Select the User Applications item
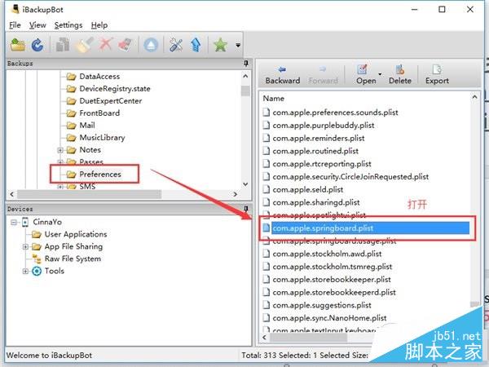 pos(76,234)
